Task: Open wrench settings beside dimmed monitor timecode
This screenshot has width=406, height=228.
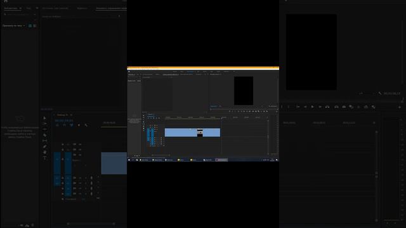Action: (379, 93)
